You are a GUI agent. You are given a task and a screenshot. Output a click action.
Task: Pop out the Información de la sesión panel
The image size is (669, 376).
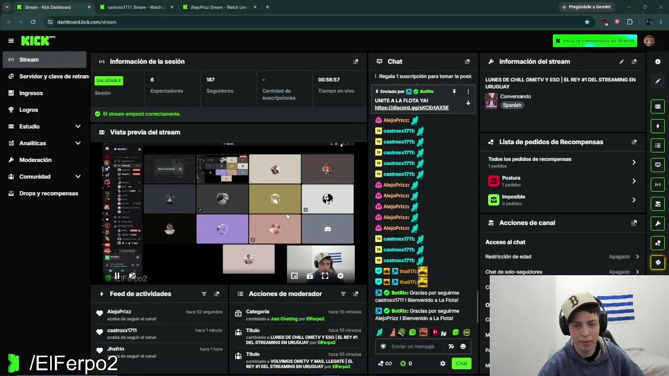[356, 62]
